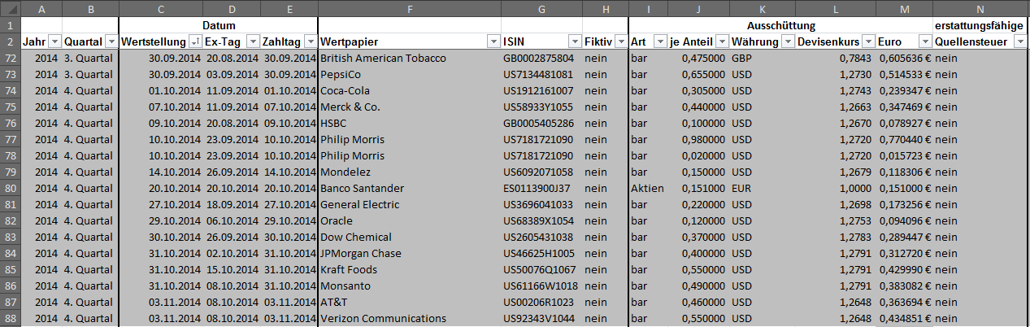
Task: Open the Ex-Tag filter dropdown
Action: pos(252,41)
